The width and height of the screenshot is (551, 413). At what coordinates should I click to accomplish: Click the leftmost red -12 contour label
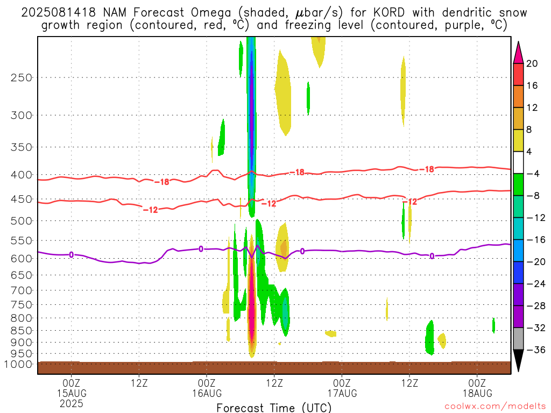pos(151,210)
